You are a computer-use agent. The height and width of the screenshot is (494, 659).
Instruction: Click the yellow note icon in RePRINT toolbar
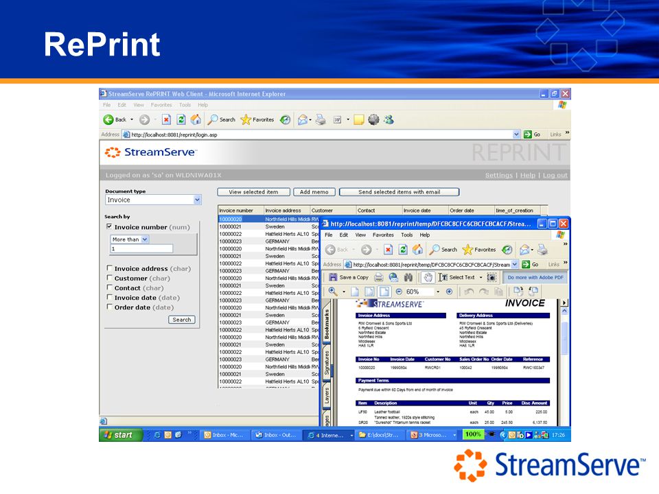click(358, 119)
